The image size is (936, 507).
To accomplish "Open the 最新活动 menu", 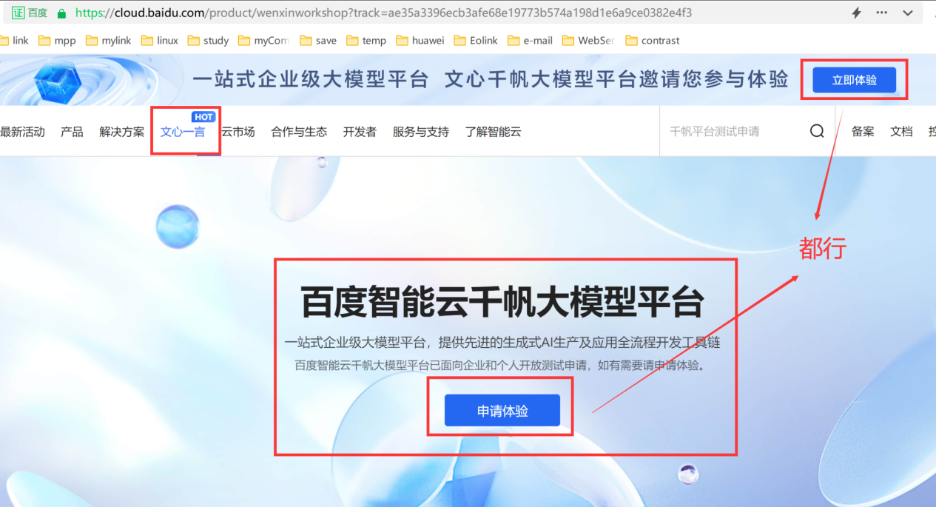I will click(x=22, y=132).
